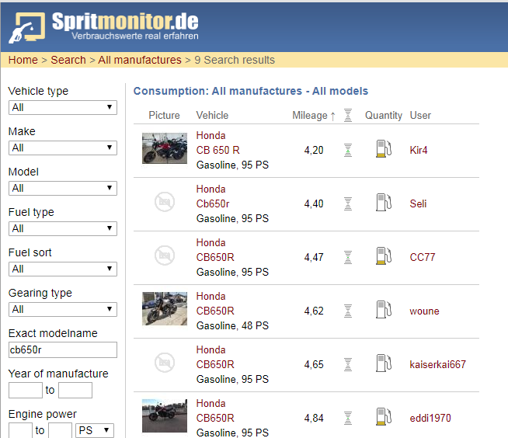Image resolution: width=508 pixels, height=438 pixels.
Task: Click the Year of manufacture from field
Action: (26, 391)
